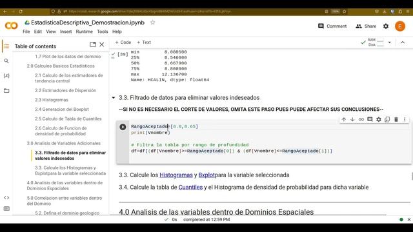413x232 pixels.
Task: Go to 2.5 Calculo de Tabla de Cuantiles
Action: tap(68, 119)
